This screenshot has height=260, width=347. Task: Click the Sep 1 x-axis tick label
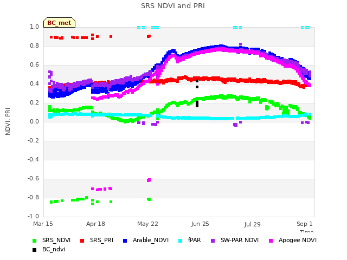coord(305,224)
